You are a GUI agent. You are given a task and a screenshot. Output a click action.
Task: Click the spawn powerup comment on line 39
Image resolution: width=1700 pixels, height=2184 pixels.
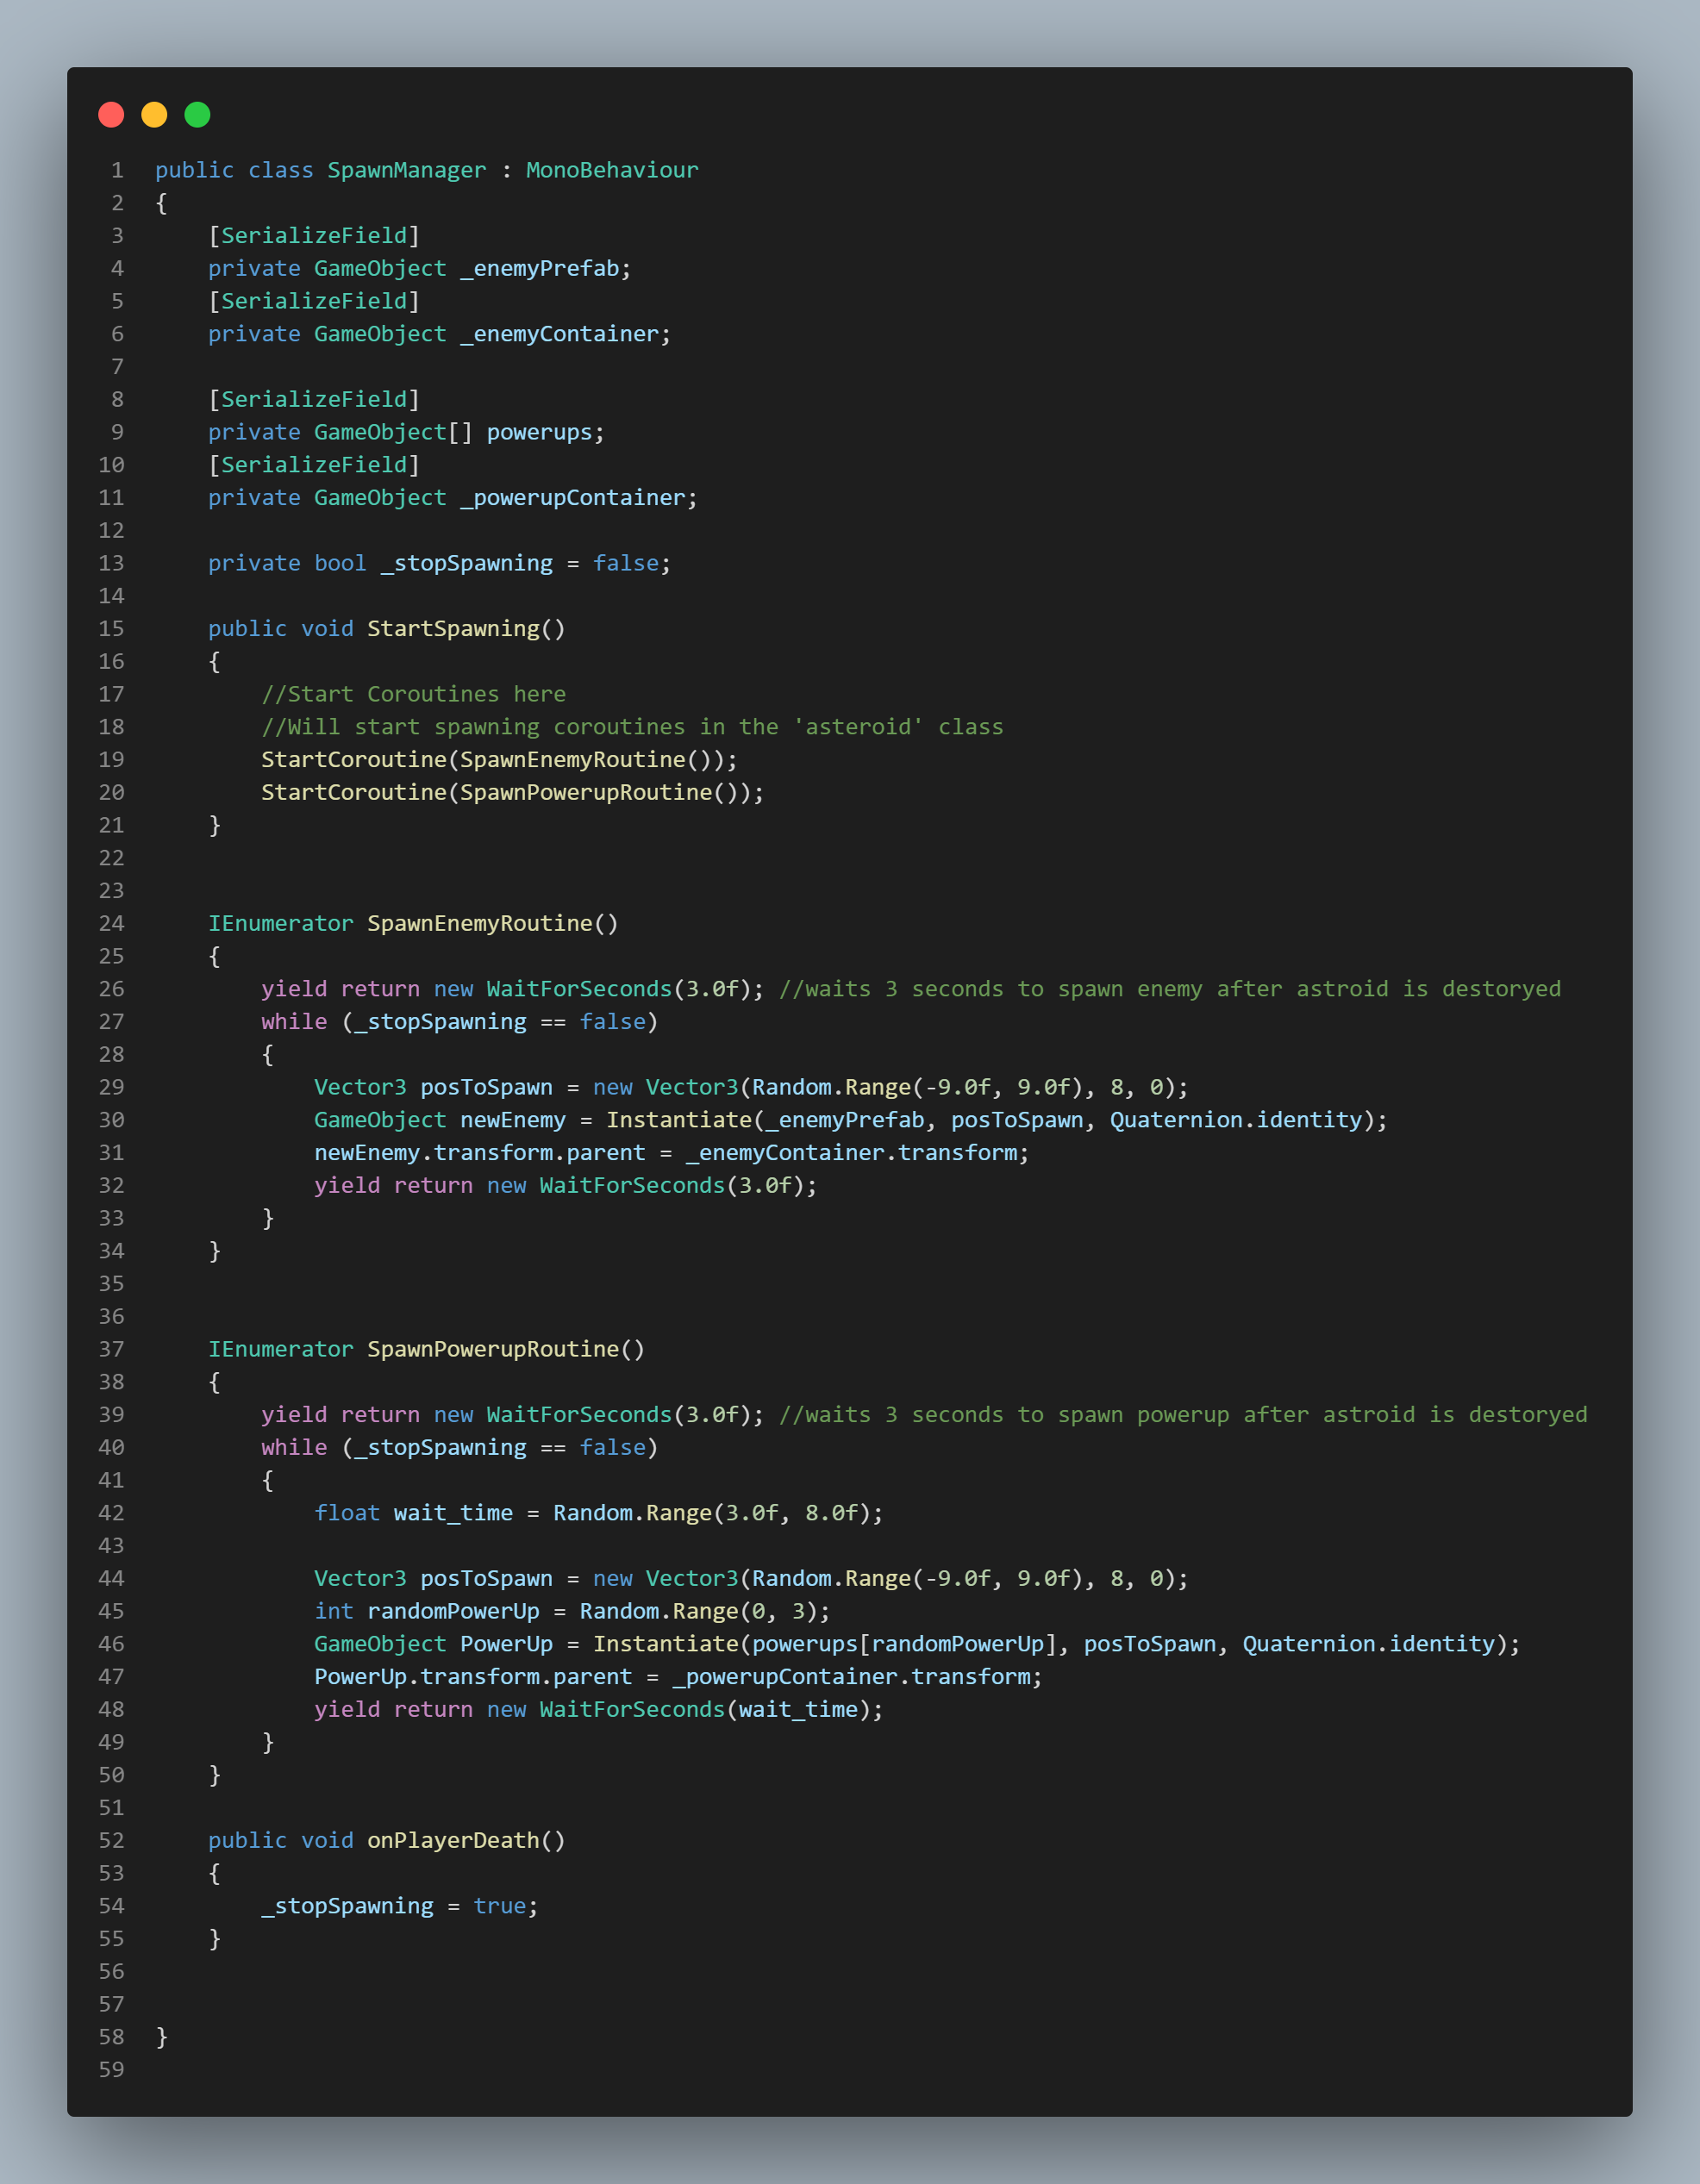click(1183, 1415)
